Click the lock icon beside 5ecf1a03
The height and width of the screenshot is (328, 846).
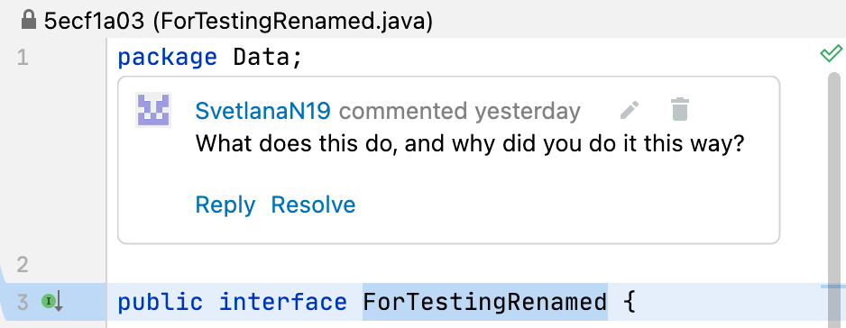pyautogui.click(x=28, y=21)
